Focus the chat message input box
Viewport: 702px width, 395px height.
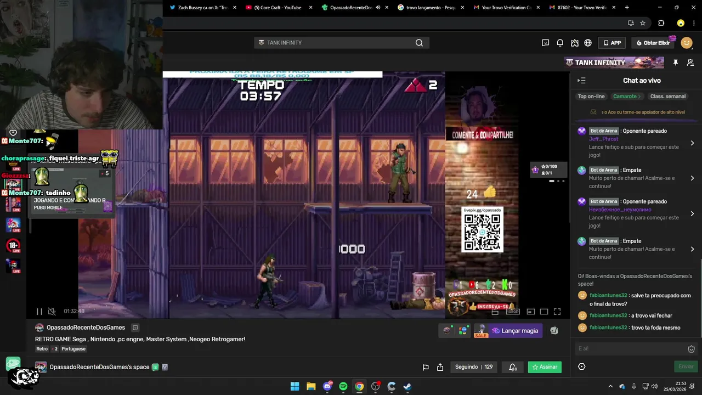[x=631, y=348]
